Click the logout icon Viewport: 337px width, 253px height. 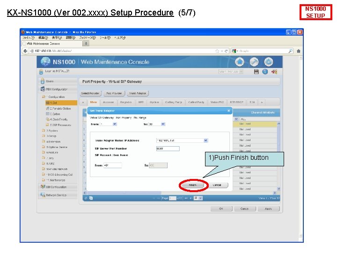pos(274,72)
